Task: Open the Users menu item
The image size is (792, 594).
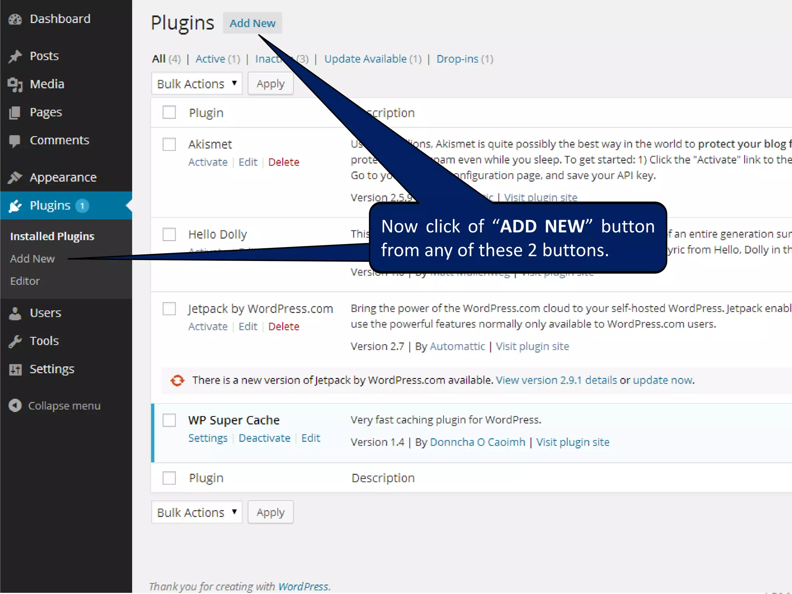Action: [45, 313]
